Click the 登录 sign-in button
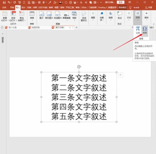156x154 pixels. [120, 2]
